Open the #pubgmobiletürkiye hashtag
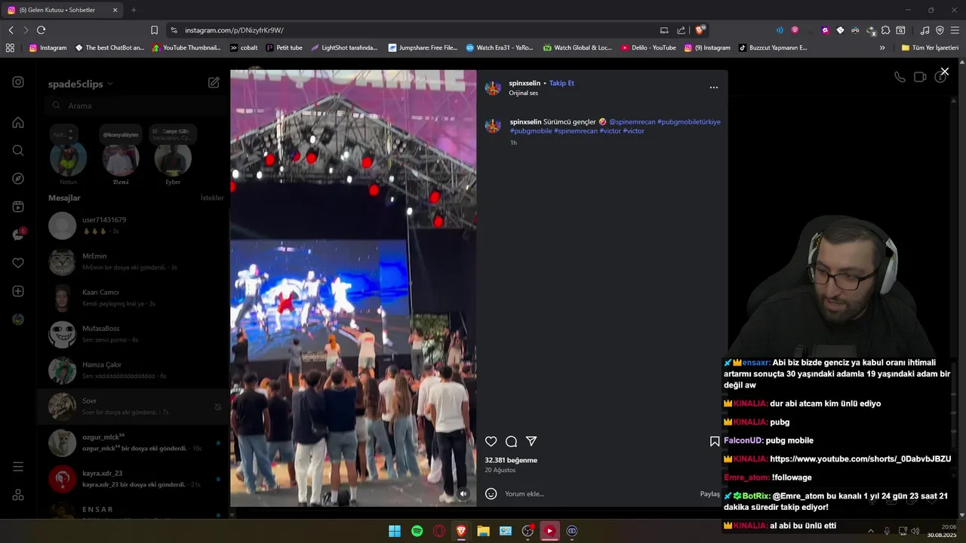The image size is (966, 543). (689, 121)
